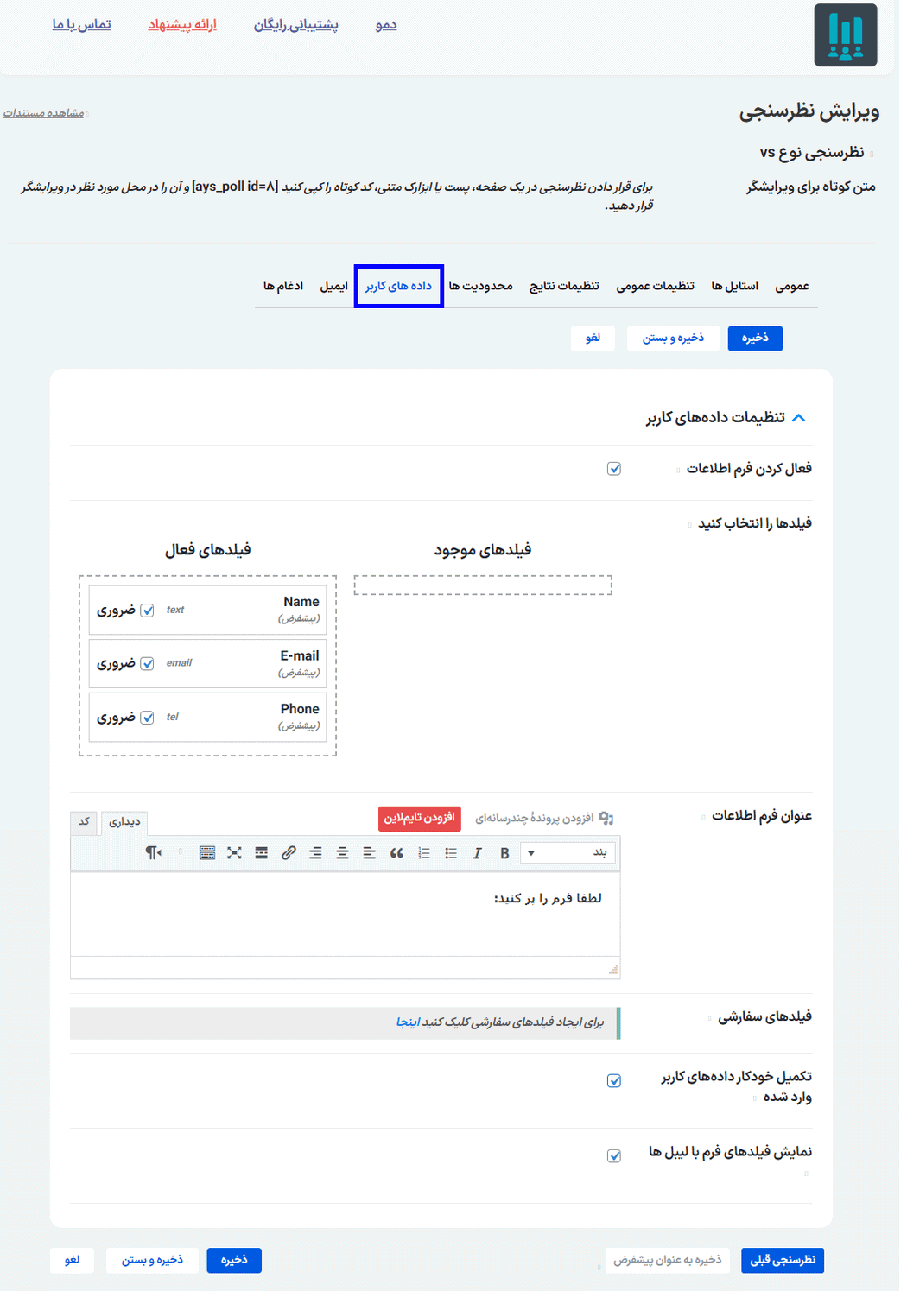Viewport: 907px width, 1291px height.
Task: Click the 'اینجا' custom fields link
Action: [408, 1022]
